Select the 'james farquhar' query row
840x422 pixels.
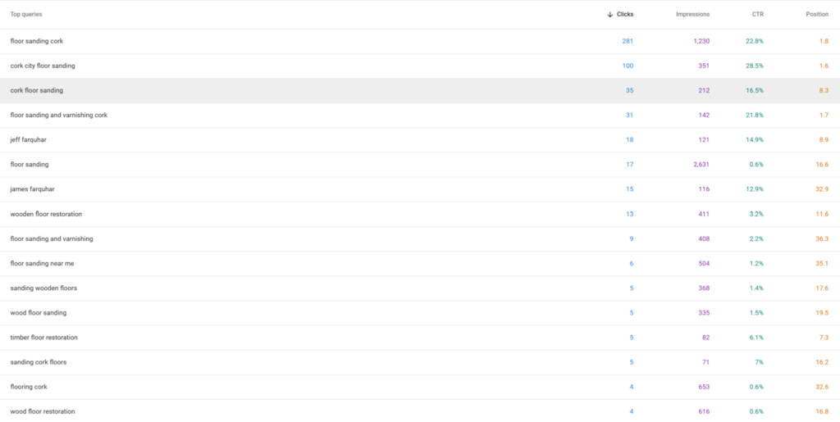[x=420, y=189]
